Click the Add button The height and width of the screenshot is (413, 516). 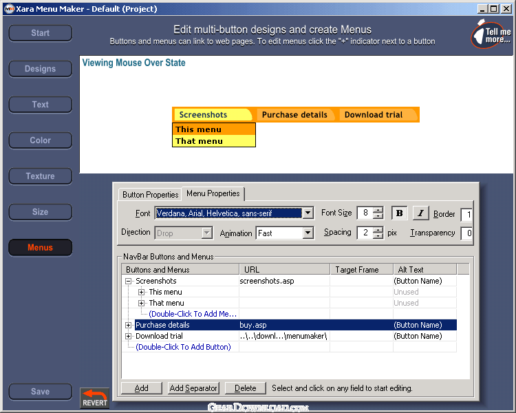click(x=142, y=388)
